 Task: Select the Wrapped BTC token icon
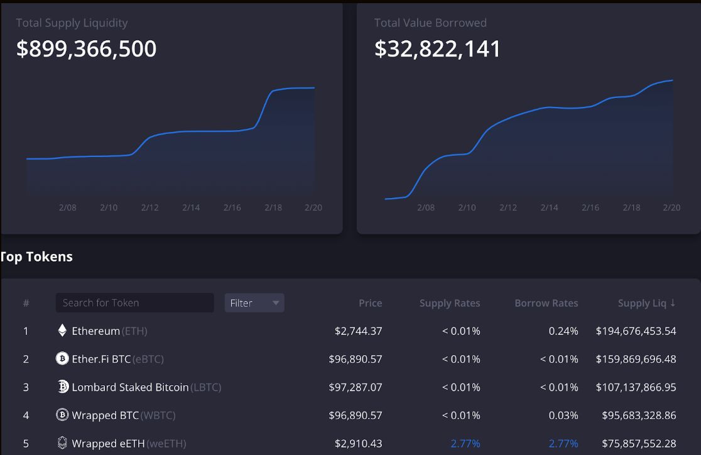pos(62,415)
